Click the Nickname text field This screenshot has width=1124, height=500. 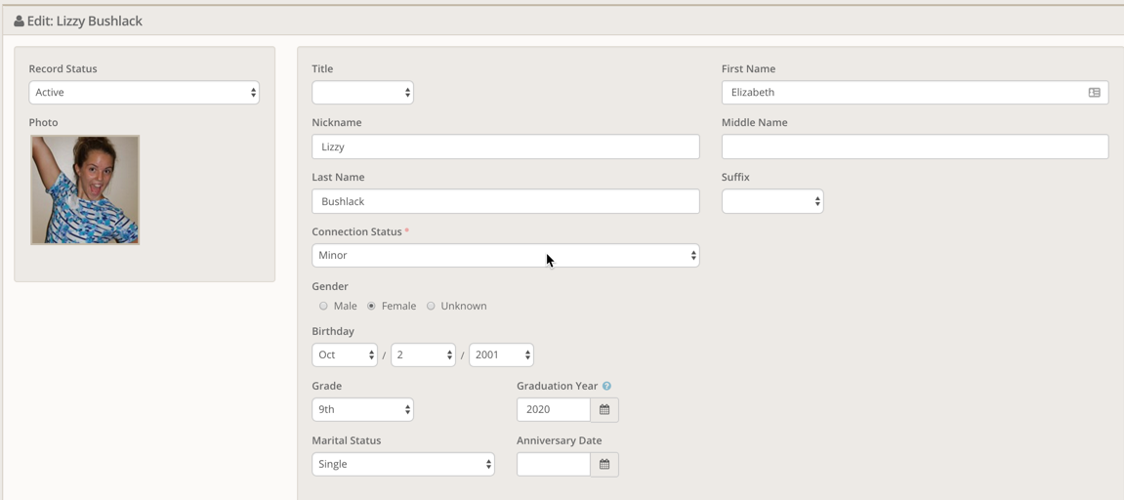tap(505, 147)
